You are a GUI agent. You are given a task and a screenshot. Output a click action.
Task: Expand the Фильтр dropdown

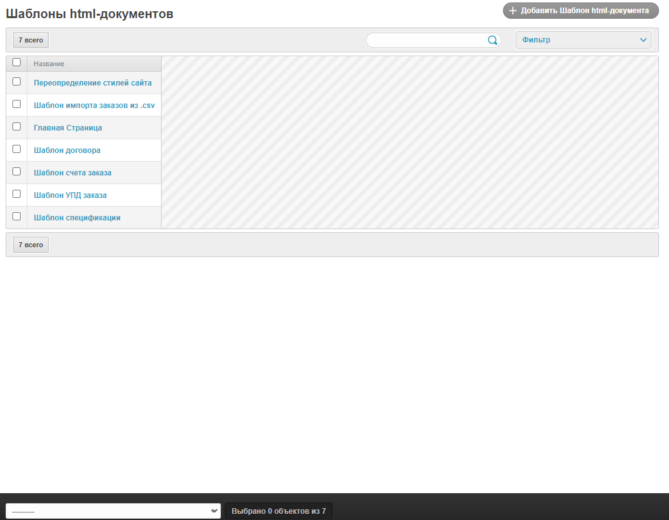(583, 40)
